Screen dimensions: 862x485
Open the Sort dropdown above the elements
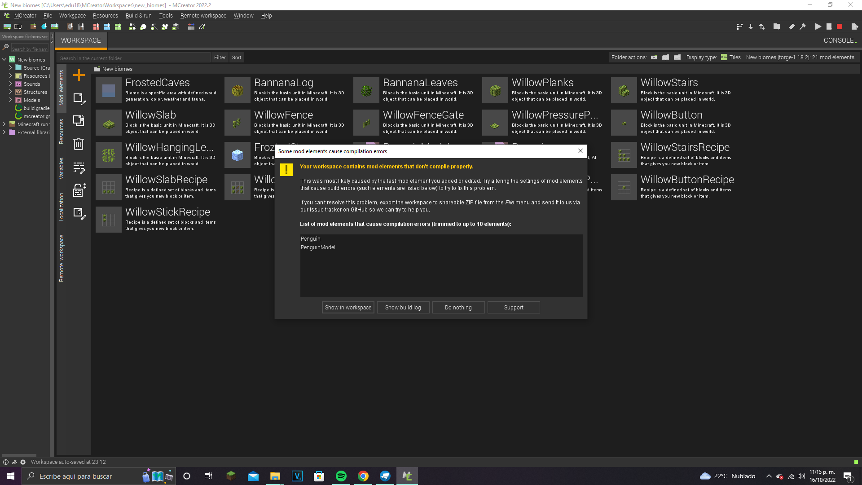point(237,57)
